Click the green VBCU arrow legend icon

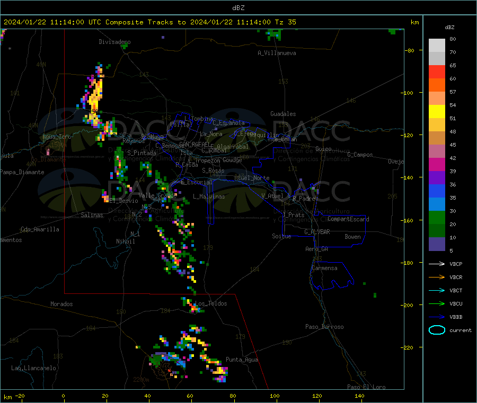pyautogui.click(x=437, y=303)
